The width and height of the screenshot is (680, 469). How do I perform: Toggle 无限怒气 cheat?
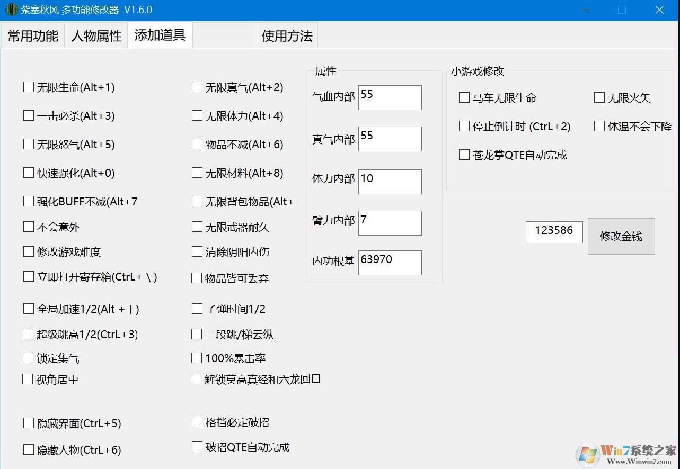coord(29,144)
